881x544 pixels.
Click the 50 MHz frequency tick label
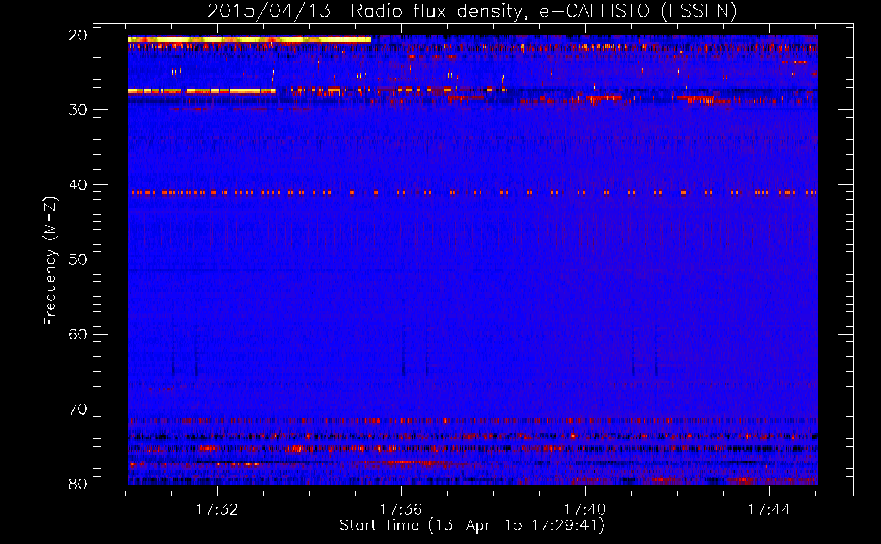coord(78,259)
